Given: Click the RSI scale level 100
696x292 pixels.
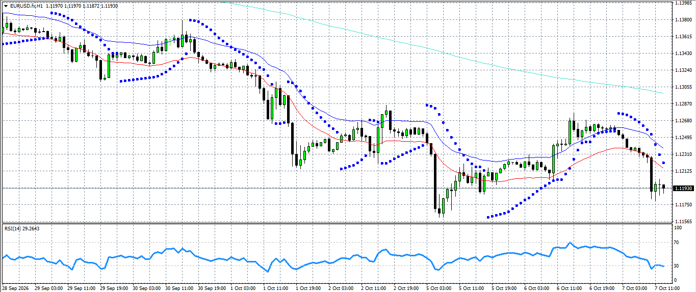Looking at the screenshot, I should pyautogui.click(x=679, y=228).
